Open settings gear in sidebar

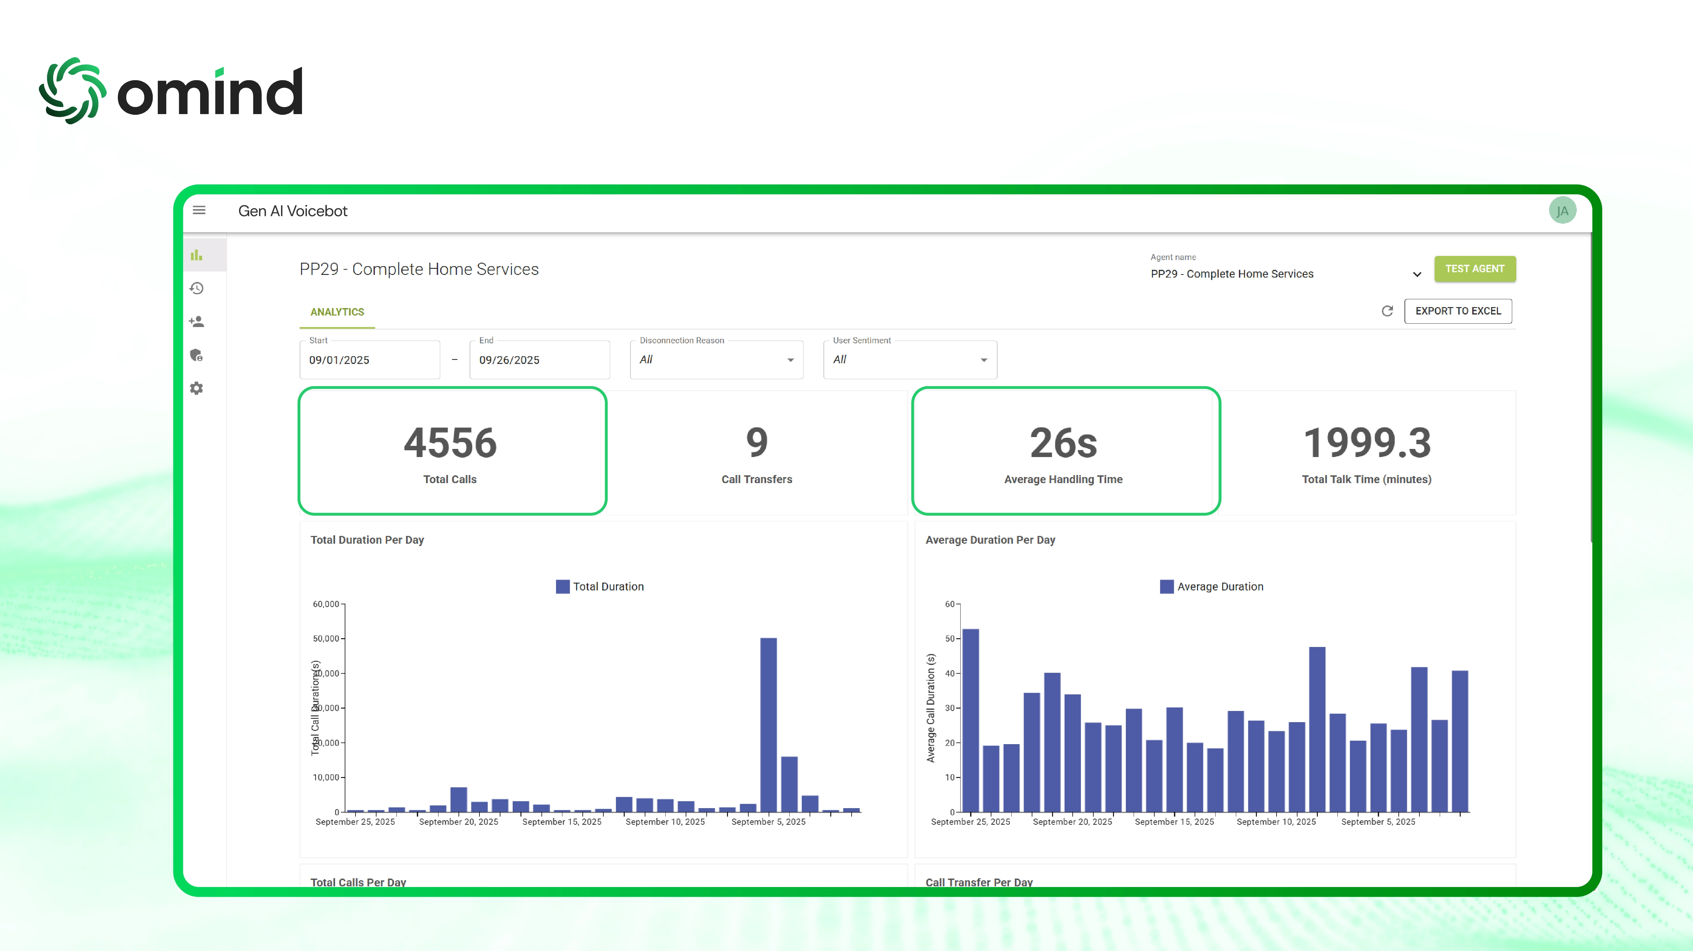196,388
